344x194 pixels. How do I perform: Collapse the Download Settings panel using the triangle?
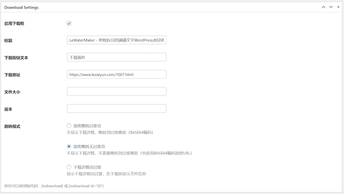[x=338, y=7]
